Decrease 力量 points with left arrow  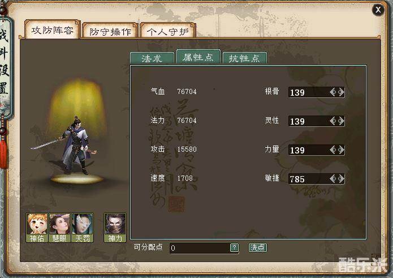(333, 150)
